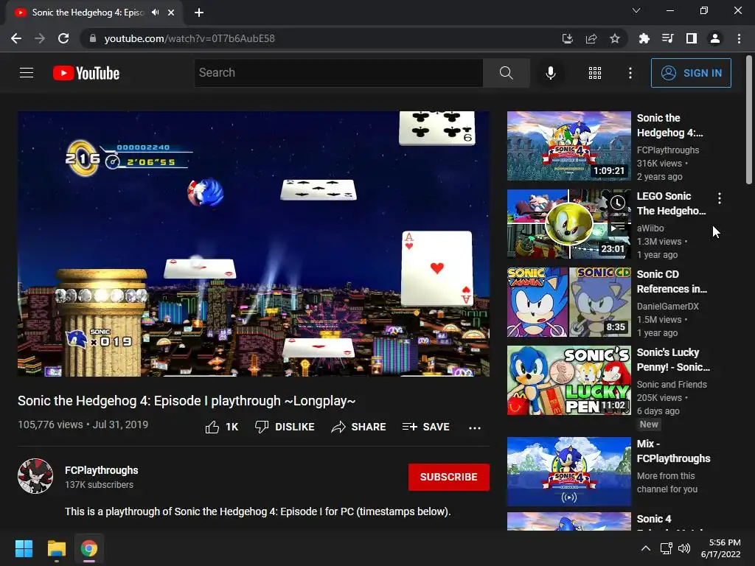Open File Explorer from taskbar

tap(56, 548)
